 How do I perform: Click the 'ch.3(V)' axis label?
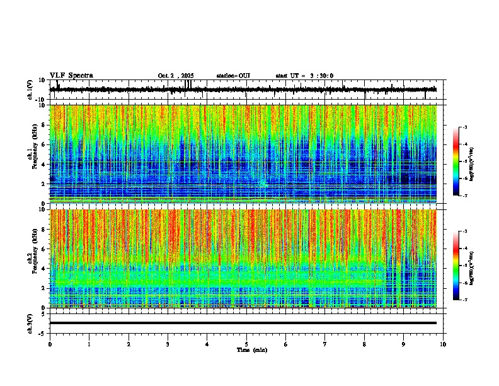(x=30, y=324)
